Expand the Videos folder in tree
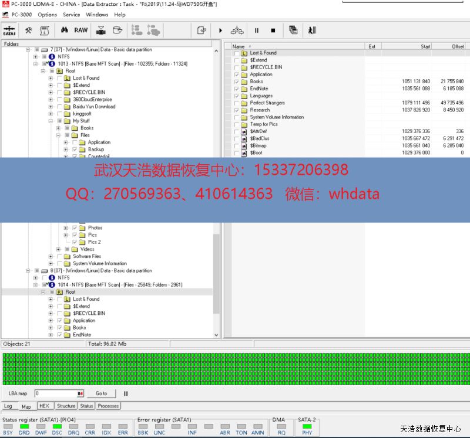The height and width of the screenshot is (438, 470). click(x=59, y=249)
